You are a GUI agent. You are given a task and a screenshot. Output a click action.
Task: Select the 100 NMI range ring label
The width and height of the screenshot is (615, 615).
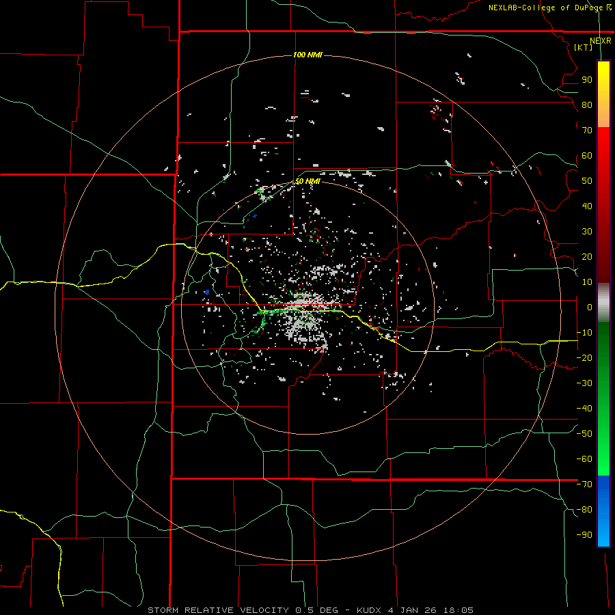(307, 55)
